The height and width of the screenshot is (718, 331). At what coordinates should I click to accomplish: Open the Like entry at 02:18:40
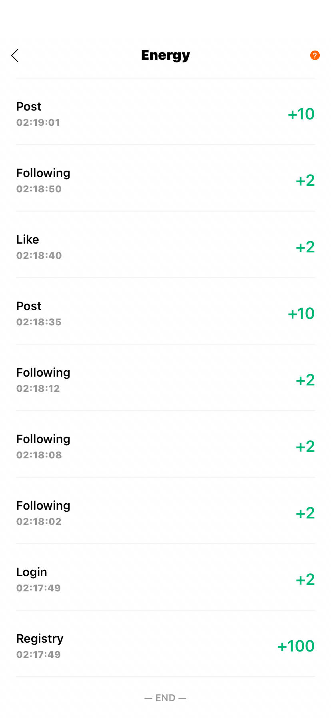[x=165, y=245]
